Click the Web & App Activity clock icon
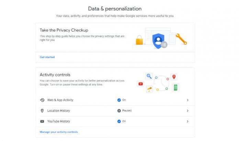Viewport: 239px width, 141px height. tap(42, 100)
